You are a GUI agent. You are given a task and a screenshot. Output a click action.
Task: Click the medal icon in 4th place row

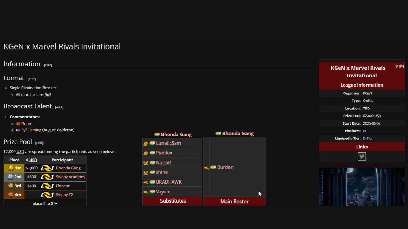(11, 195)
